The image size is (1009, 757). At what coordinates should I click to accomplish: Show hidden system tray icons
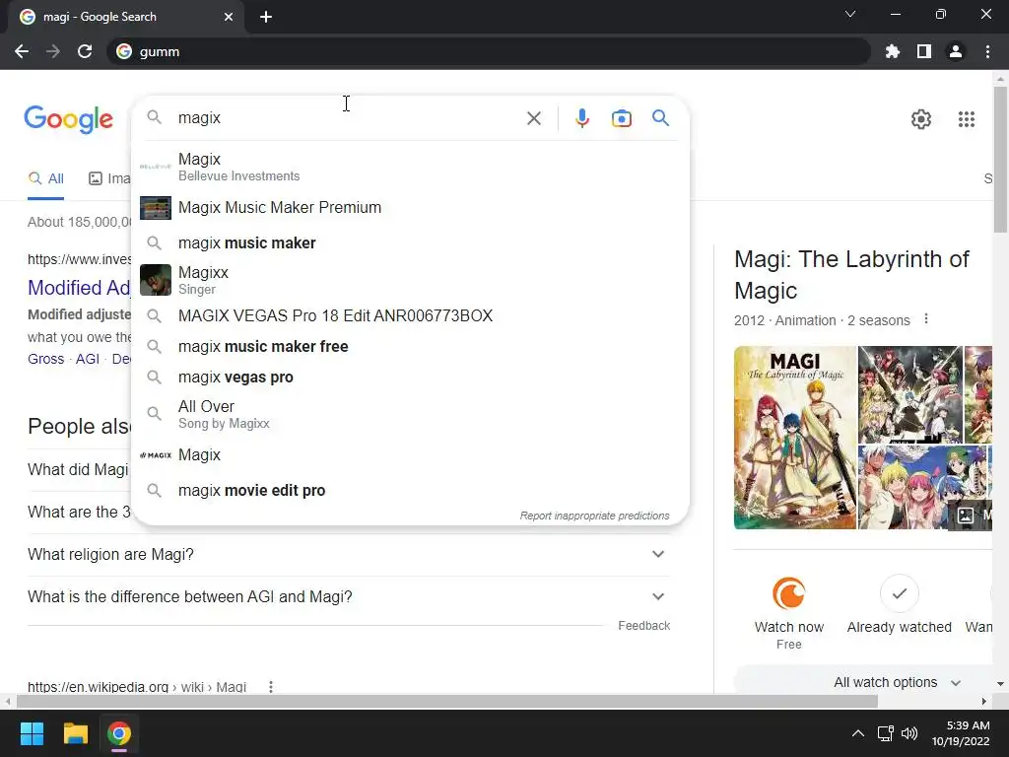tap(858, 733)
